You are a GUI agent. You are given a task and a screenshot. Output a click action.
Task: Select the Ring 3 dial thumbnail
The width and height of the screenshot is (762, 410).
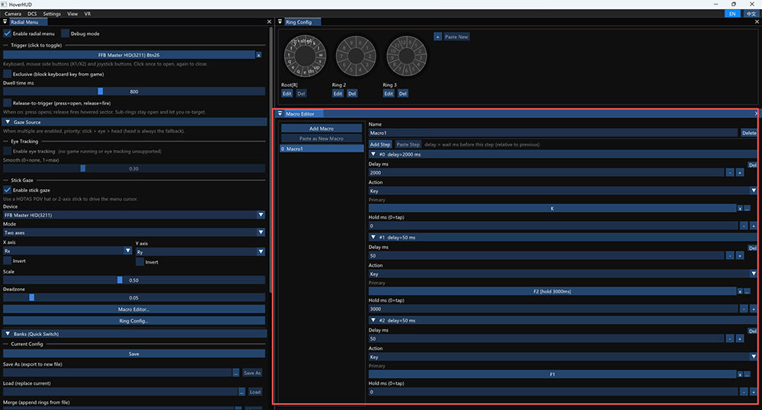tap(406, 56)
